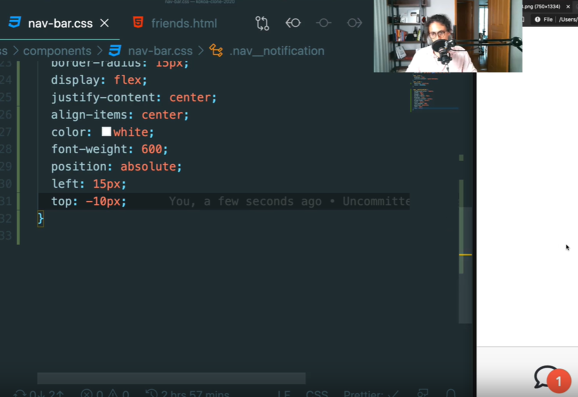Open the notifications bell in status bar
578x397 pixels.
click(450, 393)
